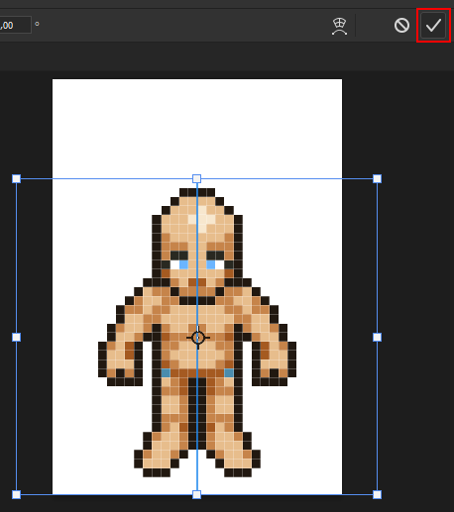
Task: Click the middle-left transform handle
Action: click(16, 337)
